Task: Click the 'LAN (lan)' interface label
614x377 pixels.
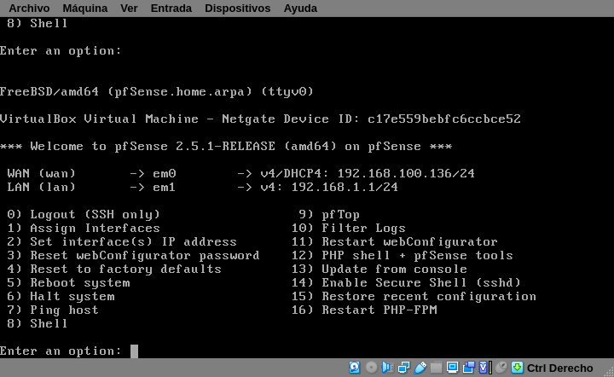Action: [x=42, y=187]
